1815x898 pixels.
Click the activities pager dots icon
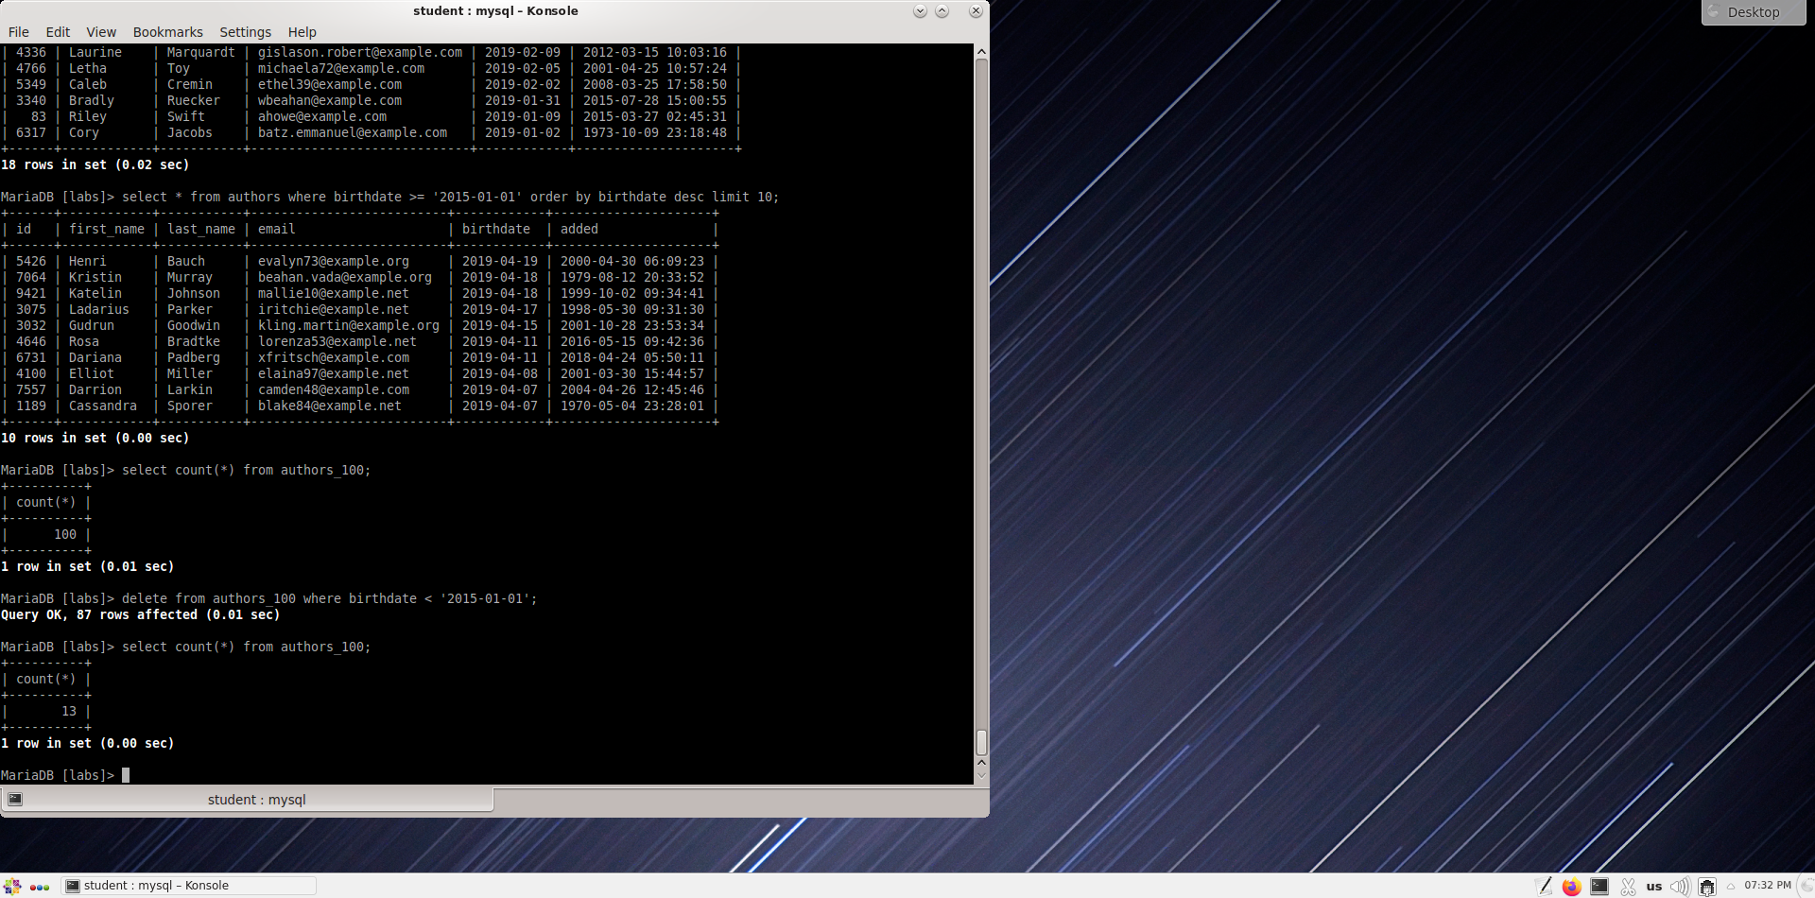[40, 887]
